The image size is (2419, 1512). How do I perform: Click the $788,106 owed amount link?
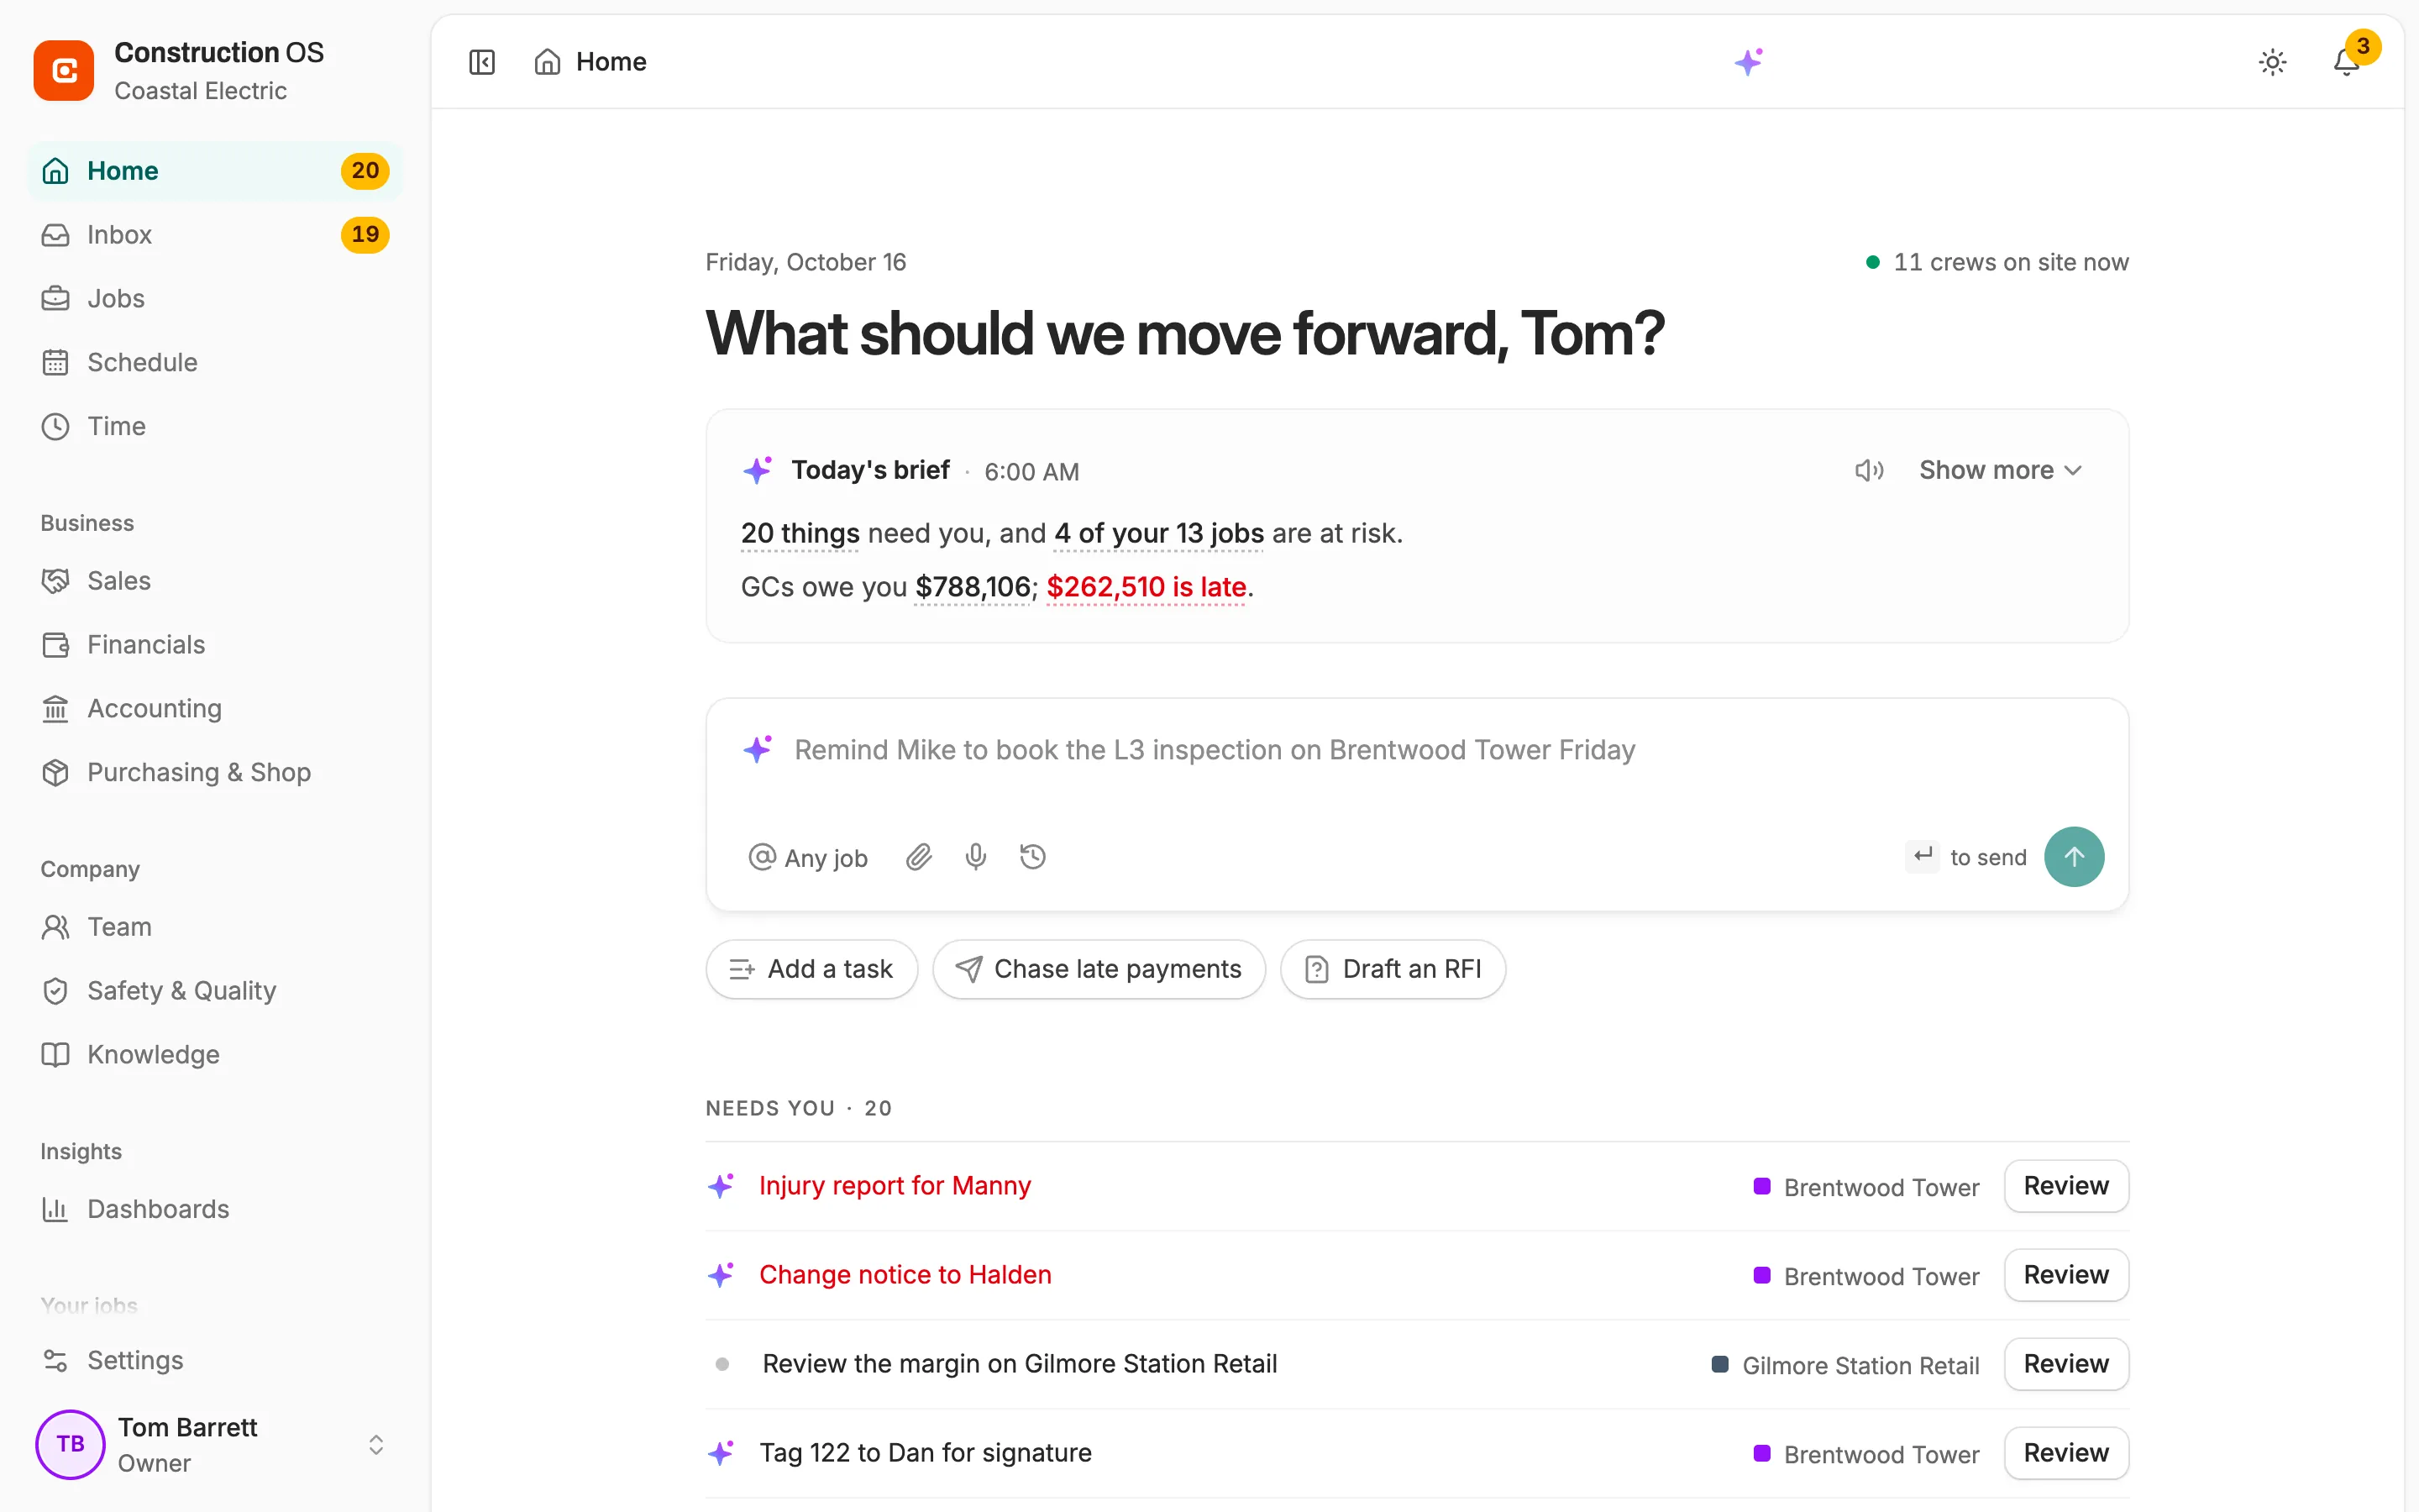pyautogui.click(x=973, y=587)
